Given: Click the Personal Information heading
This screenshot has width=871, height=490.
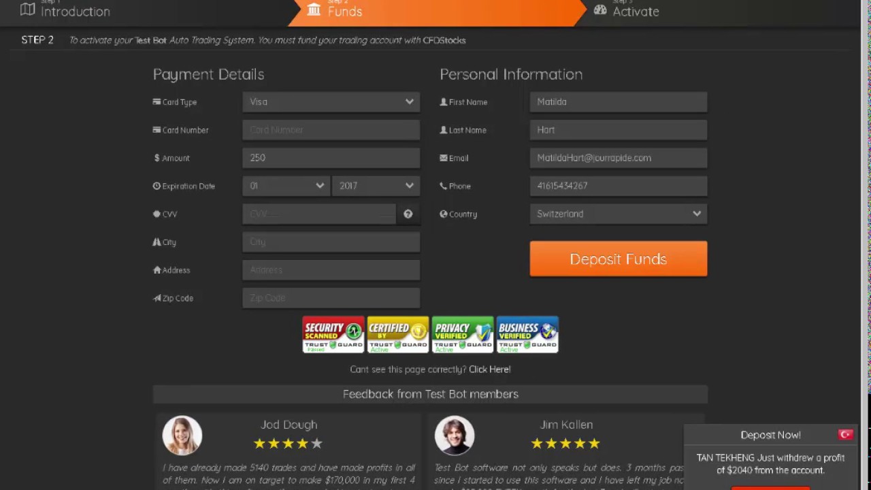Looking at the screenshot, I should point(511,74).
